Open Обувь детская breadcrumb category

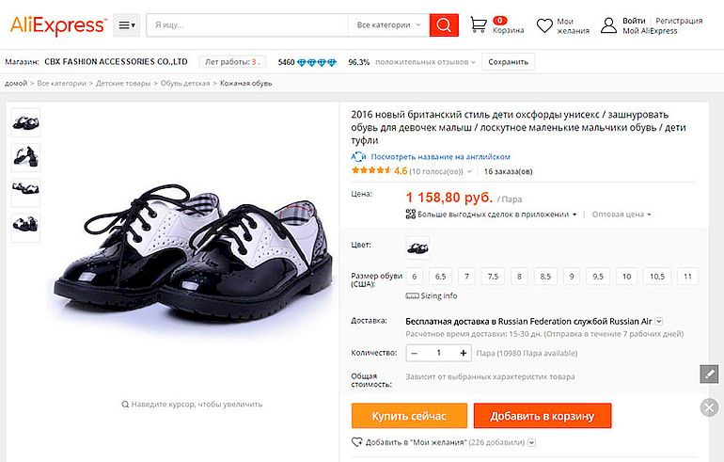183,84
